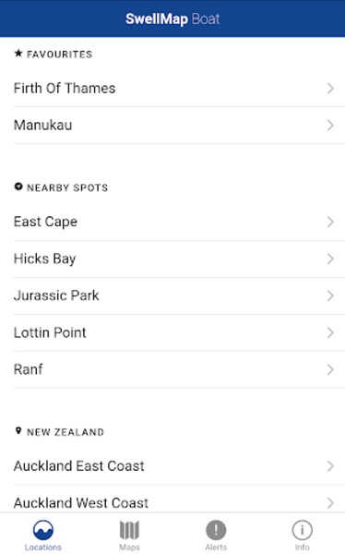345x554 pixels.
Task: Expand chevron beside Auckland East Coast
Action: [x=330, y=466]
